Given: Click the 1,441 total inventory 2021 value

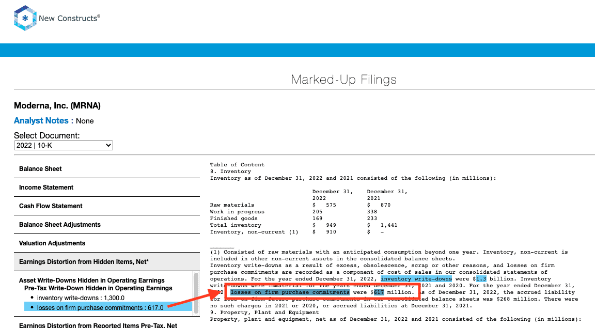Looking at the screenshot, I should pos(389,225).
